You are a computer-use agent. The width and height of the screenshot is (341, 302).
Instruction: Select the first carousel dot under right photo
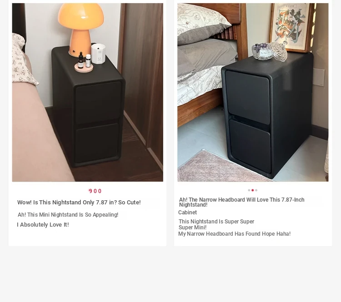coord(249,190)
